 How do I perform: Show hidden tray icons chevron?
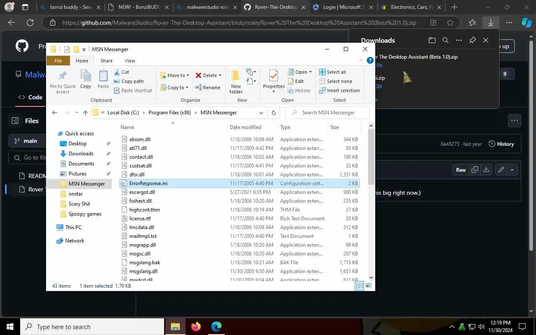click(x=451, y=327)
